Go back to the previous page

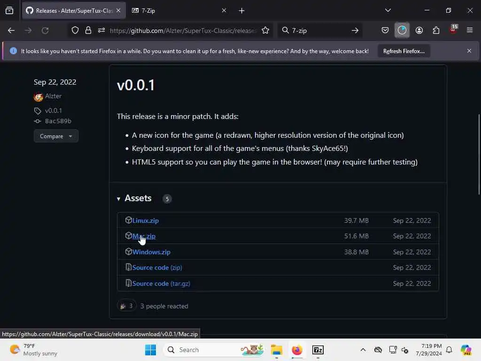tap(11, 31)
